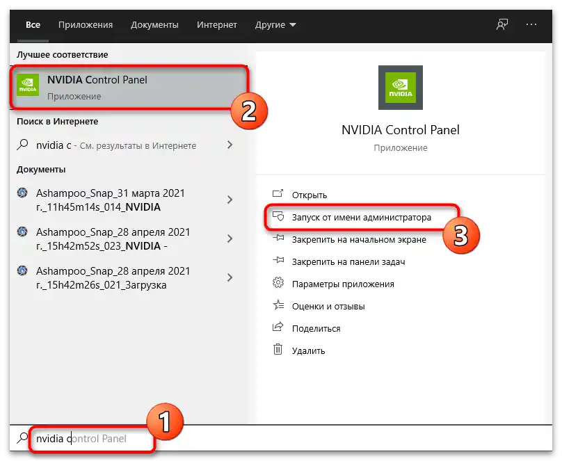This screenshot has height=461, width=562.
Task: Click the Документы section heading in results
Action: point(41,170)
